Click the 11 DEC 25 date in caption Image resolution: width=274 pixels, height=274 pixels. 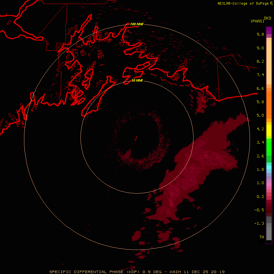click(x=196, y=272)
